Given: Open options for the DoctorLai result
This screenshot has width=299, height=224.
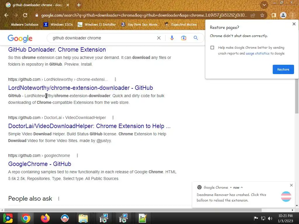Looking at the screenshot, I should pyautogui.click(x=113, y=118).
